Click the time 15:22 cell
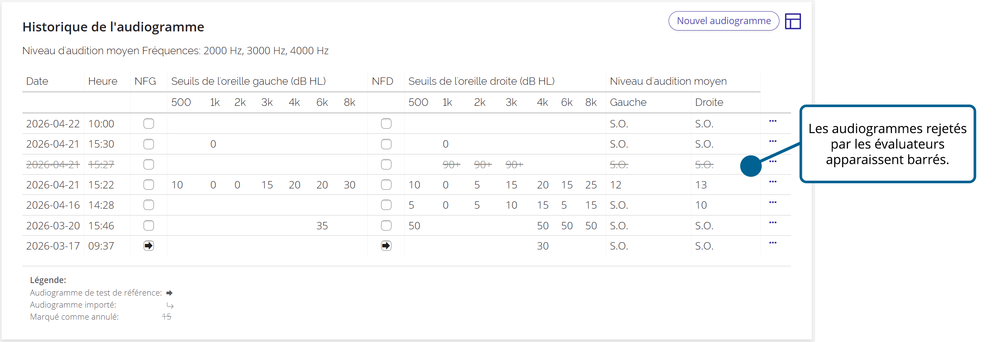The width and height of the screenshot is (998, 342). tap(101, 185)
